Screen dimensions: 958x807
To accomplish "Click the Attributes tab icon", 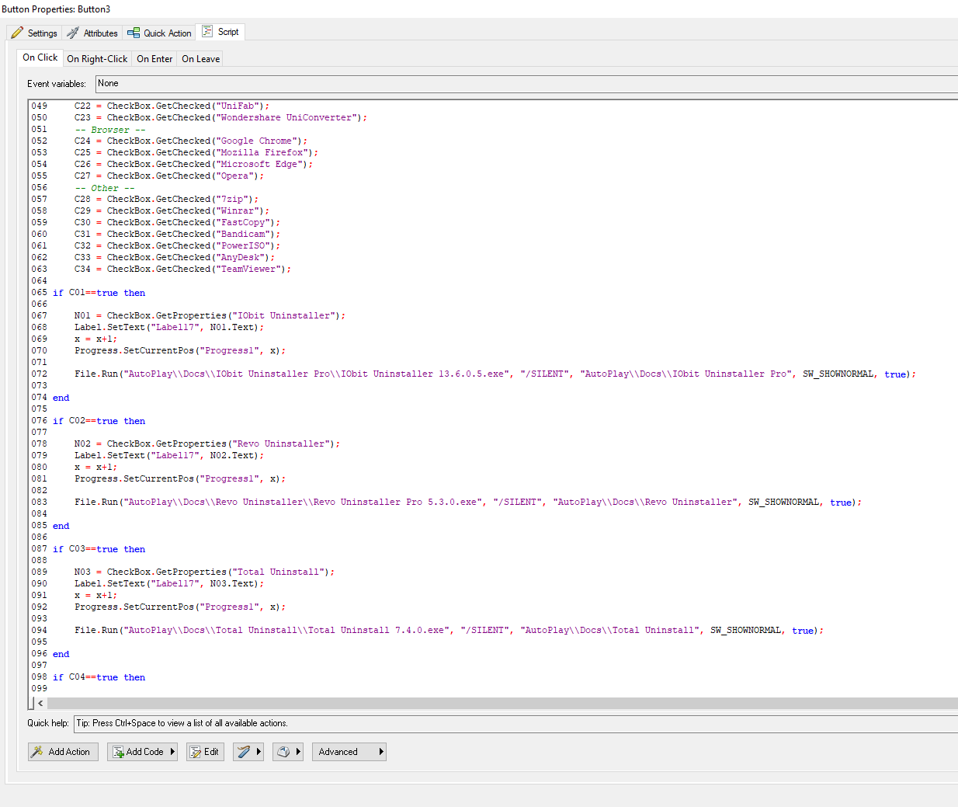I will pyautogui.click(x=73, y=33).
